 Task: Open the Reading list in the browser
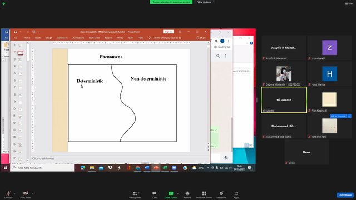[222, 47]
